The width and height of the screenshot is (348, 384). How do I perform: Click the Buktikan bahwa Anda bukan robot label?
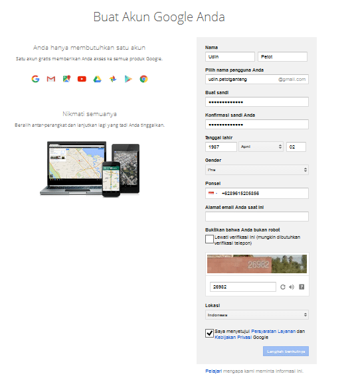(x=242, y=230)
